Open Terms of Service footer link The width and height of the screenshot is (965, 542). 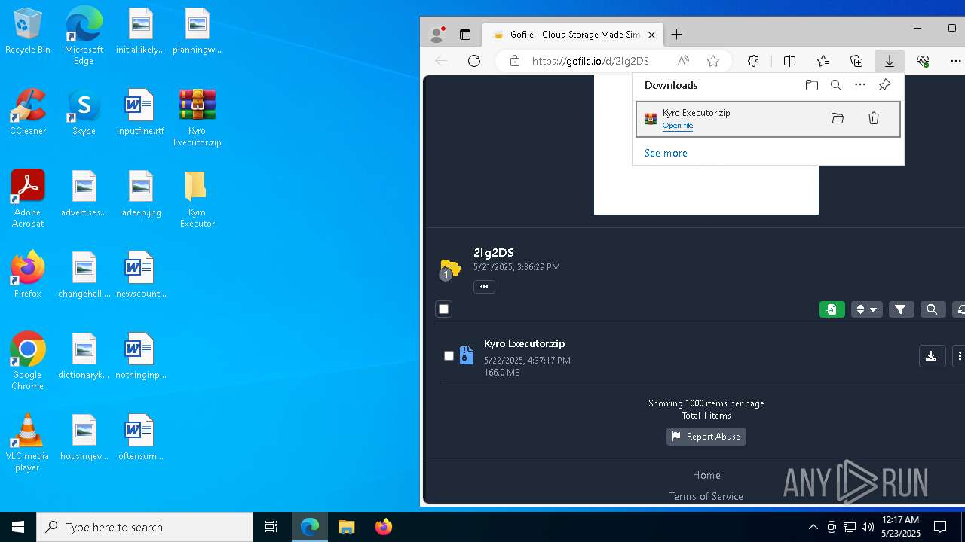(706, 496)
